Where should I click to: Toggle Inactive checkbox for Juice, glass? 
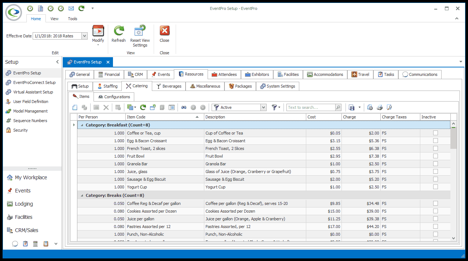pyautogui.click(x=435, y=172)
